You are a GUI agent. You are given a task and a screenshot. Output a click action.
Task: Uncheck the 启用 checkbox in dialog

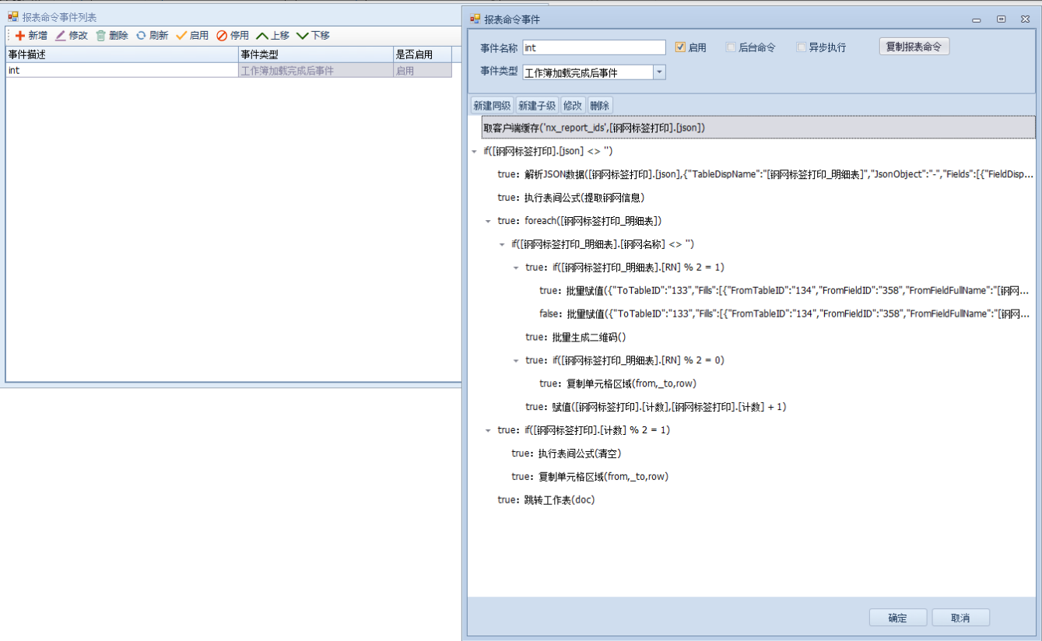680,47
